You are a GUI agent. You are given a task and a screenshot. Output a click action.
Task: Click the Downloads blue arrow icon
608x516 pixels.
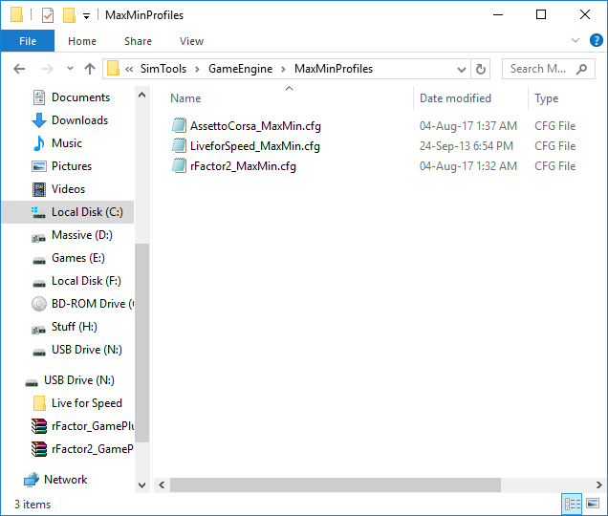(39, 120)
